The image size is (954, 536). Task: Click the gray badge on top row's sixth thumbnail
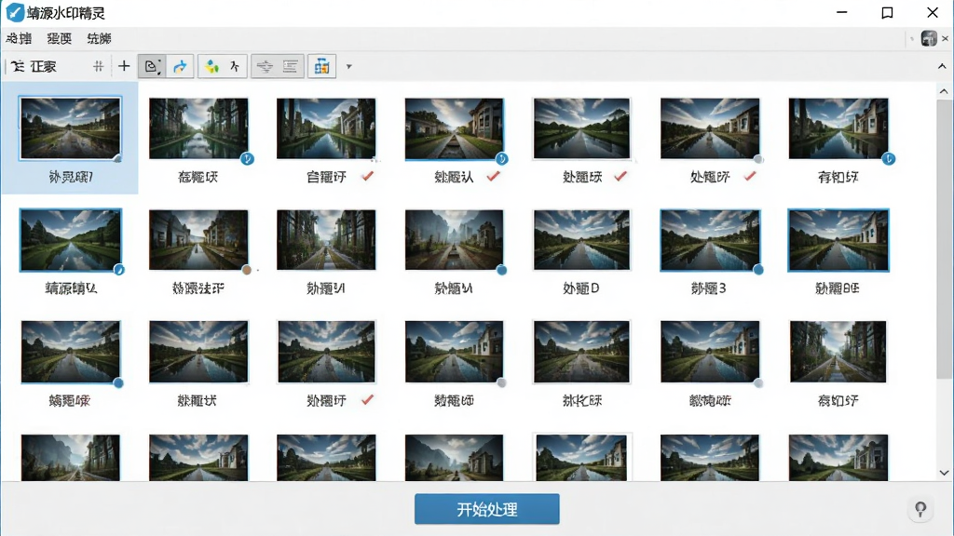pyautogui.click(x=758, y=159)
